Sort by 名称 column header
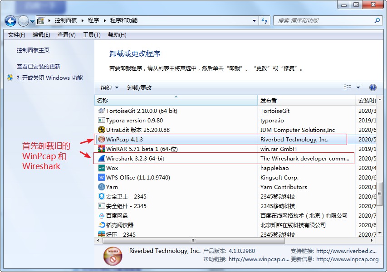 [176, 100]
